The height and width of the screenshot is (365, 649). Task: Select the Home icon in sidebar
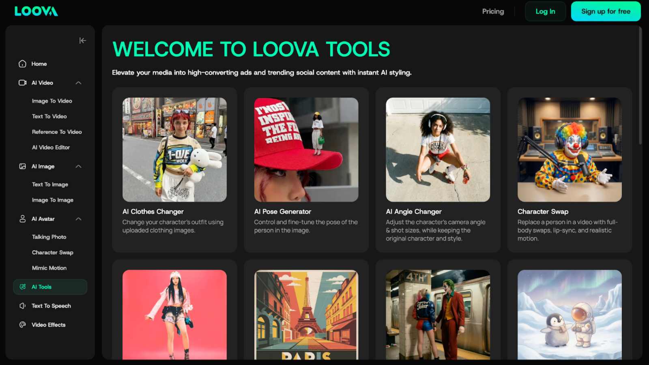[22, 64]
